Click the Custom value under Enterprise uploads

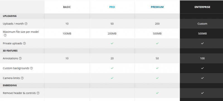click(202, 24)
